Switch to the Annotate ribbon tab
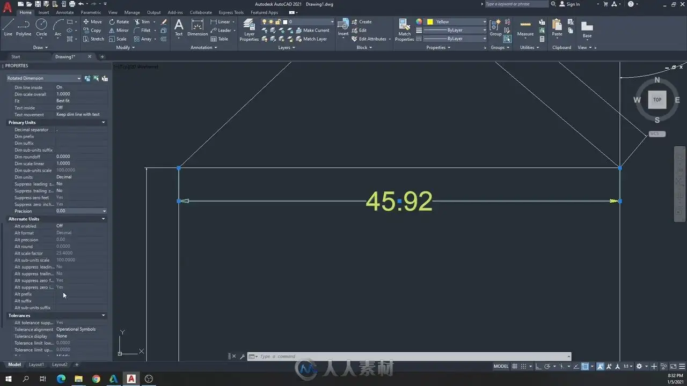 coord(65,12)
